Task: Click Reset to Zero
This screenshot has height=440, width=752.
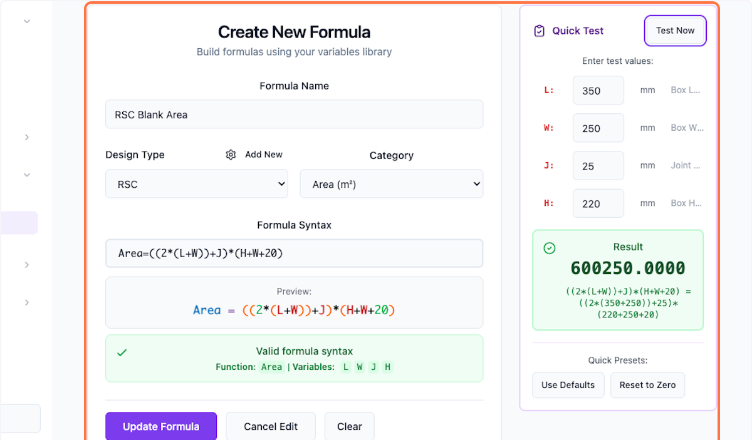Action: (647, 385)
